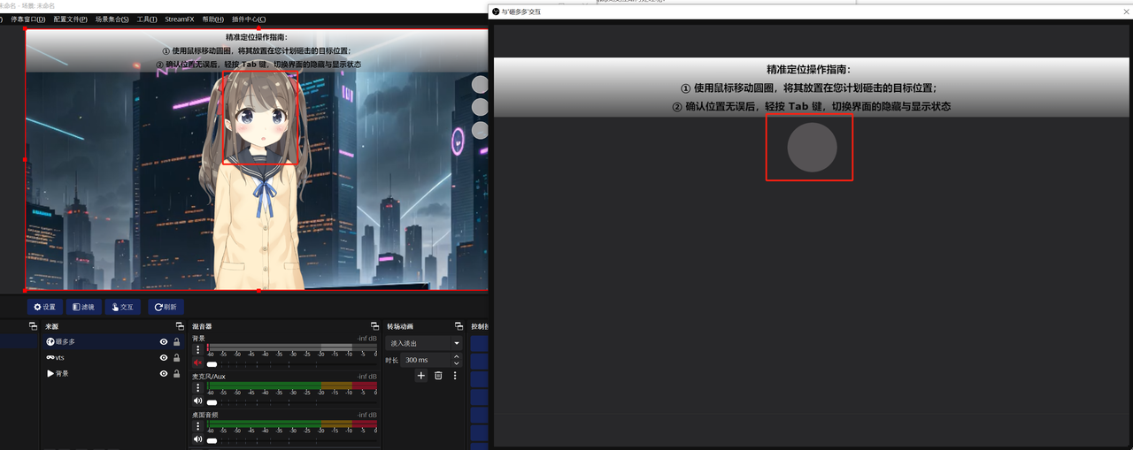Click the 混音器 panel title
Viewport: 1133px width, 450px height.
pos(202,326)
